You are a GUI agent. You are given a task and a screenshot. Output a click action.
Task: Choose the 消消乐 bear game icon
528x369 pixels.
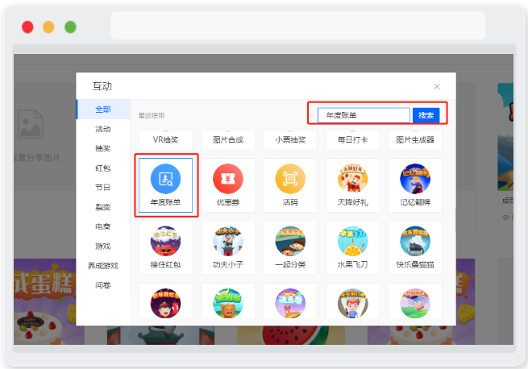227,303
